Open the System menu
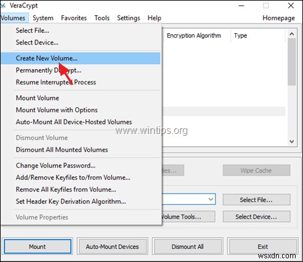The height and width of the screenshot is (262, 303). 43,18
